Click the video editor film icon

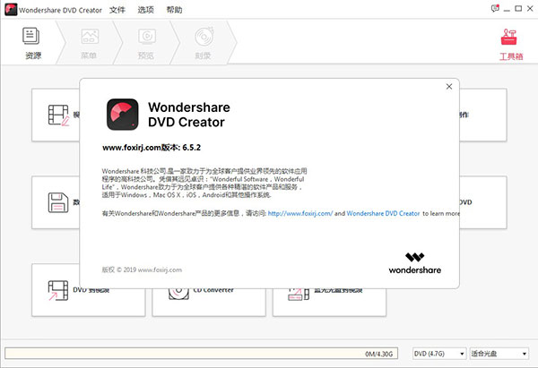click(x=58, y=116)
